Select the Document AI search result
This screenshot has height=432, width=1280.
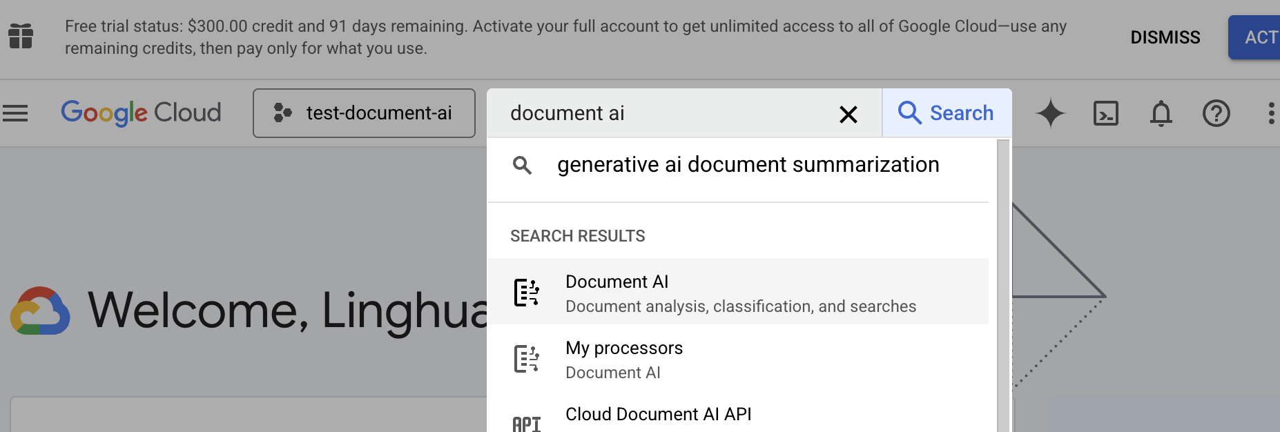[x=739, y=292]
